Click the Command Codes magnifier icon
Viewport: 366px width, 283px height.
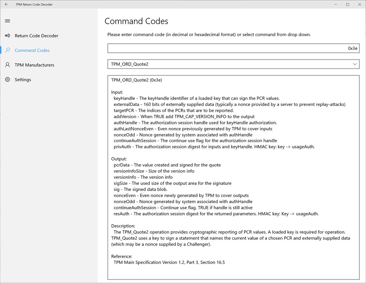pyautogui.click(x=7, y=50)
